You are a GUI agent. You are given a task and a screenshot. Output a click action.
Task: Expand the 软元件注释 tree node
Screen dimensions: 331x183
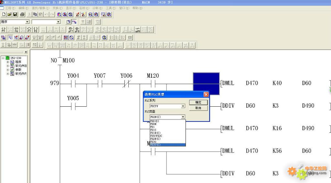pos(8,66)
